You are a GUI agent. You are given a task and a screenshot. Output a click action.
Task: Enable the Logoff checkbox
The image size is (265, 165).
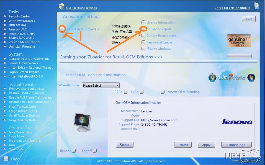pyautogui.click(x=95, y=151)
